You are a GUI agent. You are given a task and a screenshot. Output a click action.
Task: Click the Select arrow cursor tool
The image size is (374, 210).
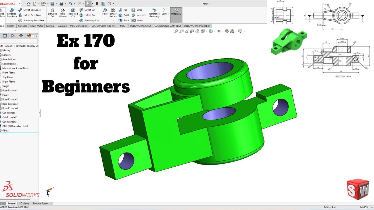point(88,4)
